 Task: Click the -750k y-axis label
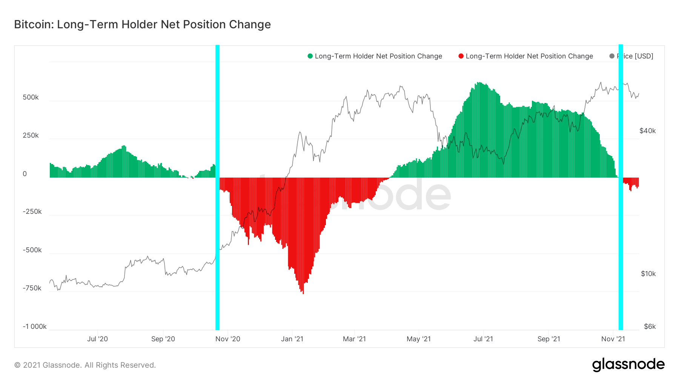point(32,288)
